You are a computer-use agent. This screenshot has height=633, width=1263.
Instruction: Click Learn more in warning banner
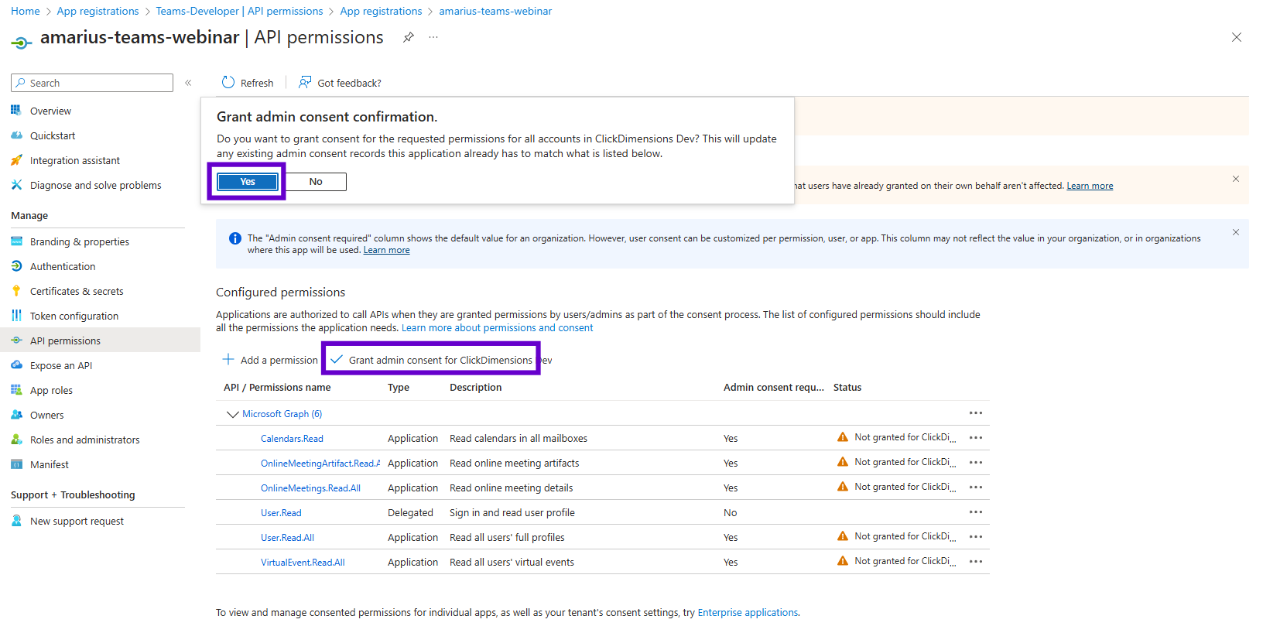1090,186
